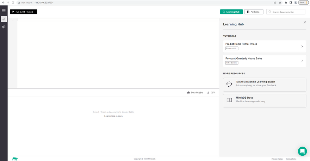310x161 pixels.
Task: Download results as CSV
Action: (211, 93)
